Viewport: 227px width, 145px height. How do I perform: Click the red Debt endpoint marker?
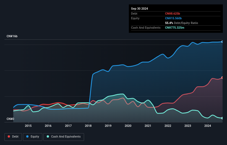(x=222, y=78)
